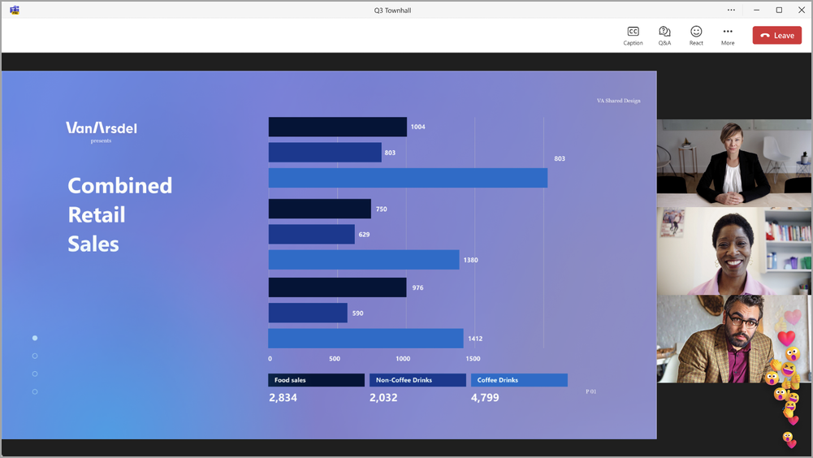Leave the Q3 Townhall meeting

click(x=776, y=35)
